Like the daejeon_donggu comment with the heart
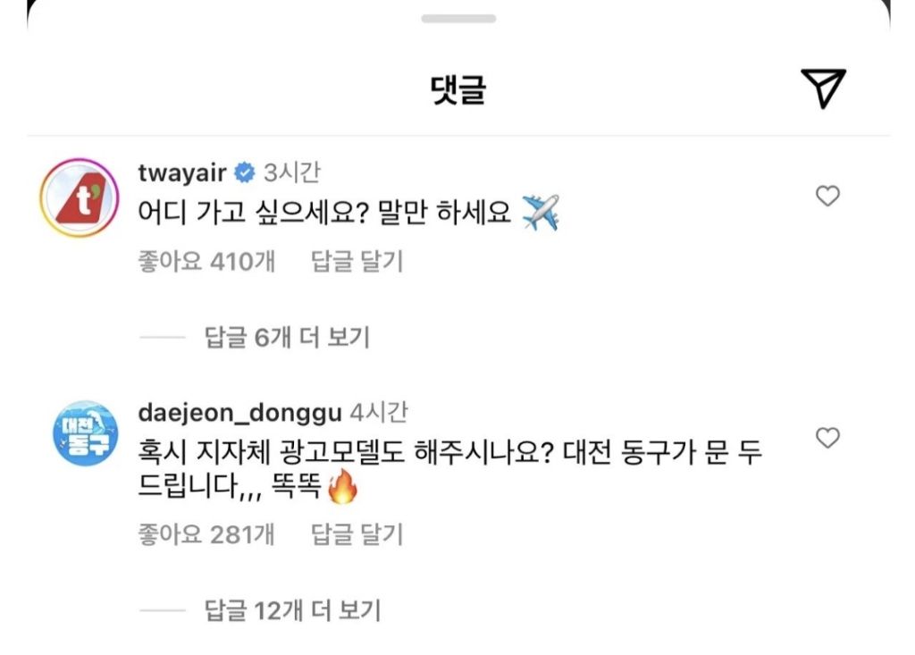 click(x=827, y=437)
